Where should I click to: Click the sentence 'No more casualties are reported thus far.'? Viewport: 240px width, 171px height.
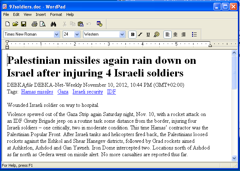(x=144, y=154)
